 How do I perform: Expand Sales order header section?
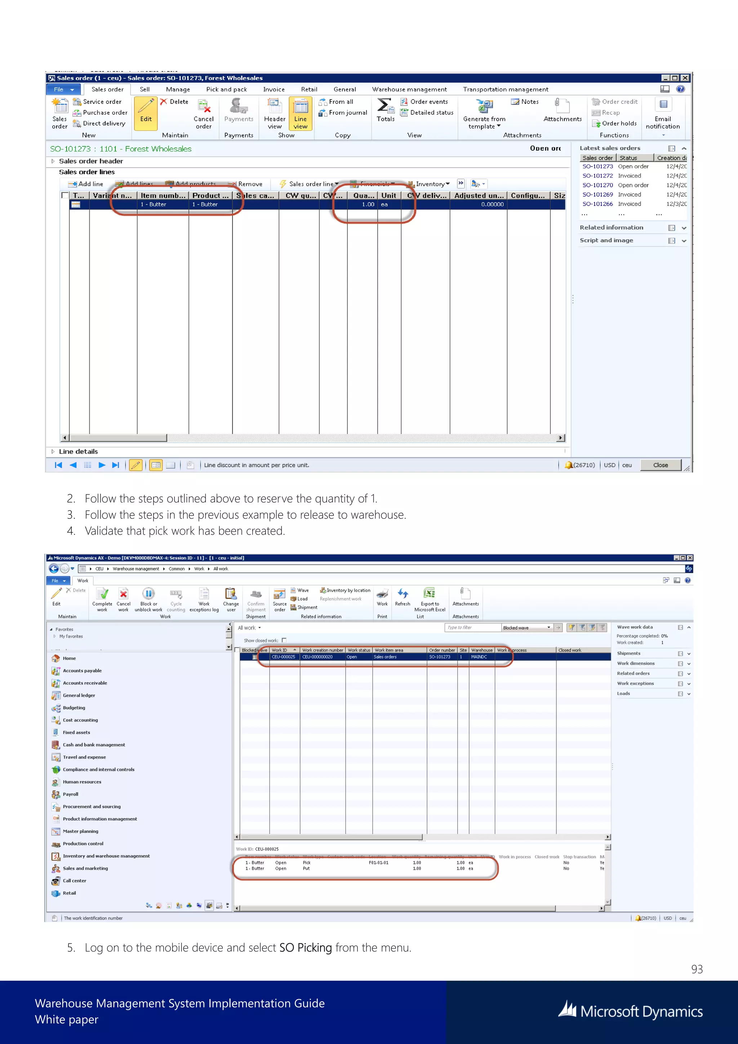click(53, 161)
